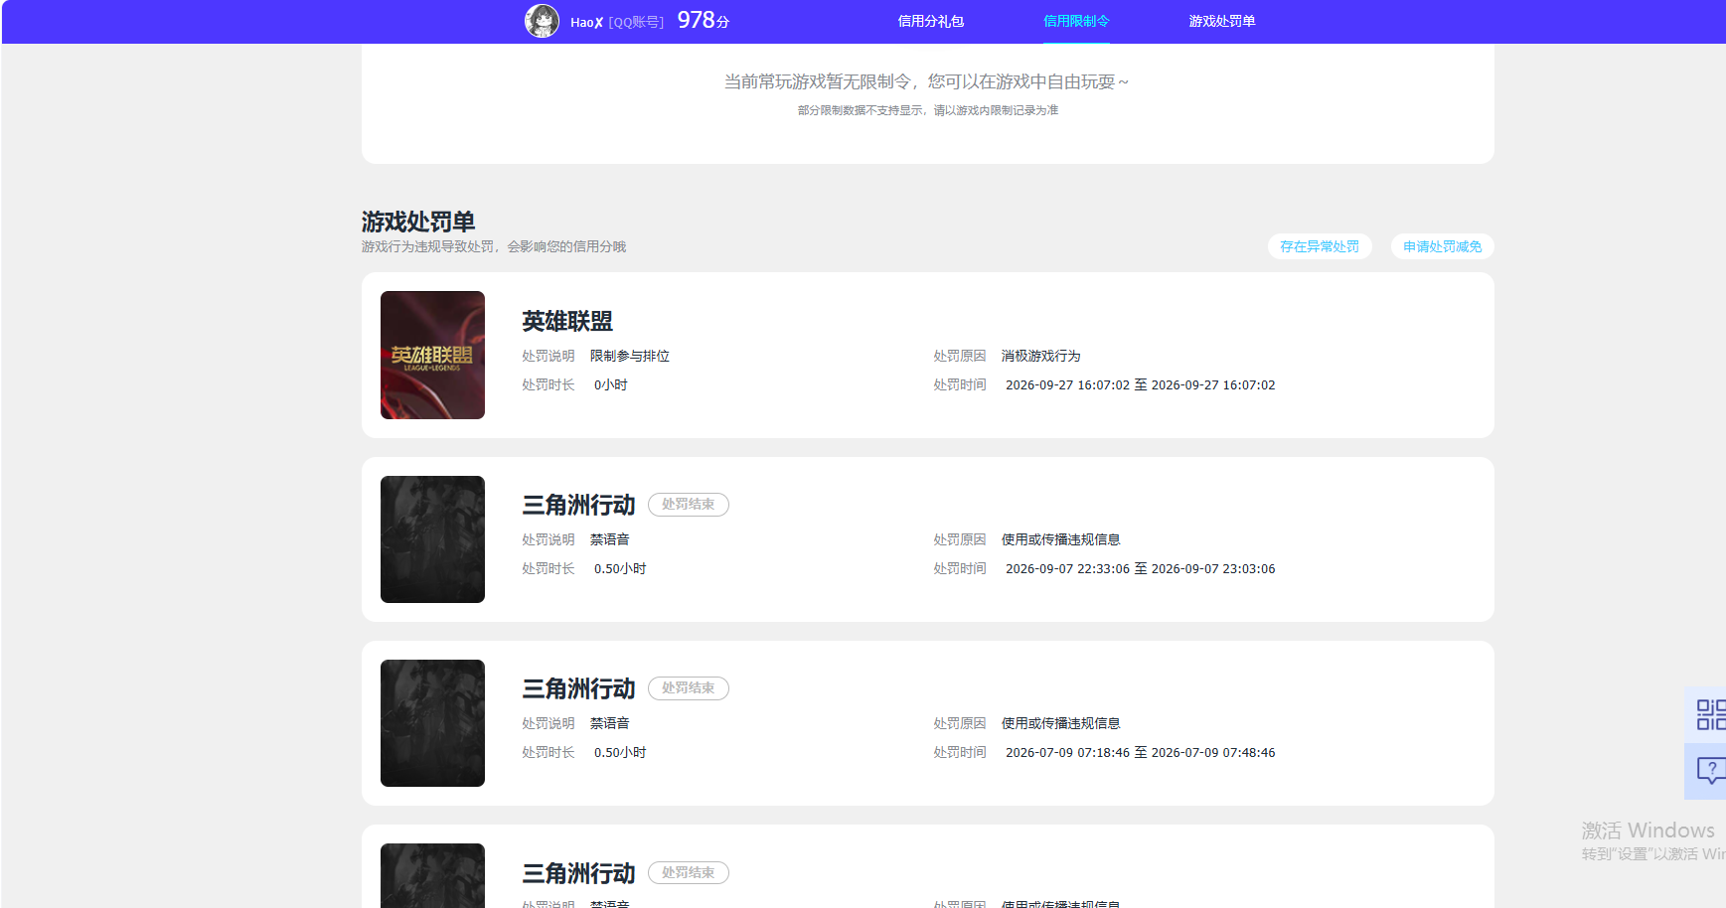1726x908 pixels.
Task: Click 处罚结束 badge on 2026-07-09 record
Action: pyautogui.click(x=689, y=688)
